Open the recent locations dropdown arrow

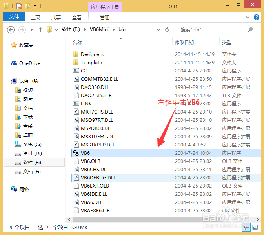click(x=31, y=30)
